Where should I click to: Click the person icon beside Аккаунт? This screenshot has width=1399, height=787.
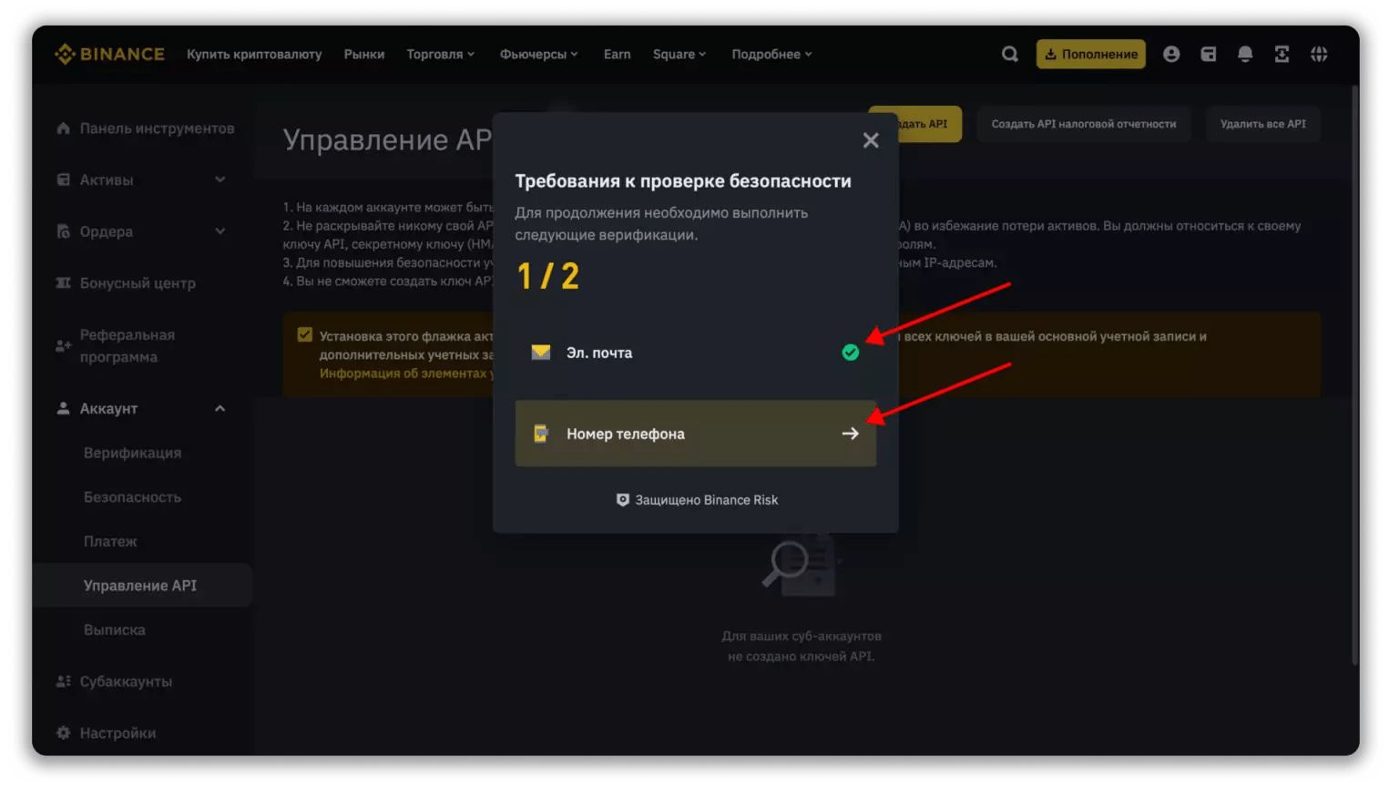pyautogui.click(x=63, y=408)
